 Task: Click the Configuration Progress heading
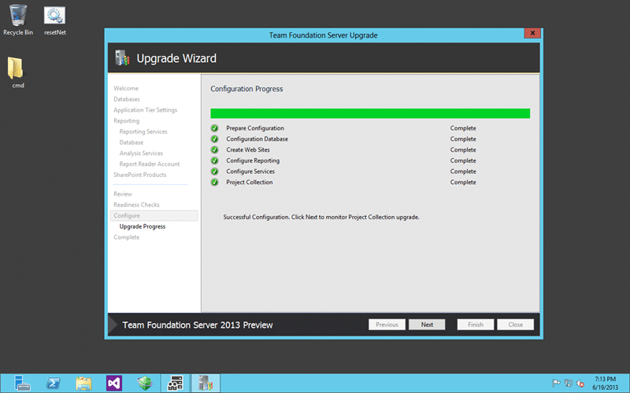click(246, 89)
